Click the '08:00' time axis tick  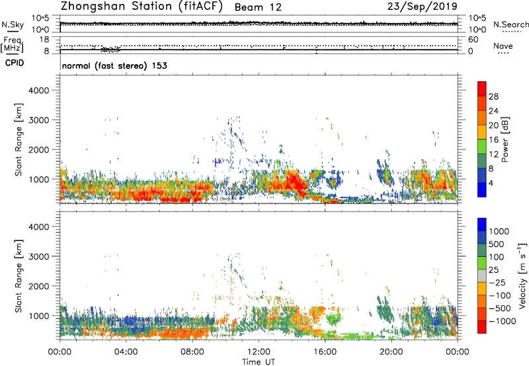click(x=192, y=352)
